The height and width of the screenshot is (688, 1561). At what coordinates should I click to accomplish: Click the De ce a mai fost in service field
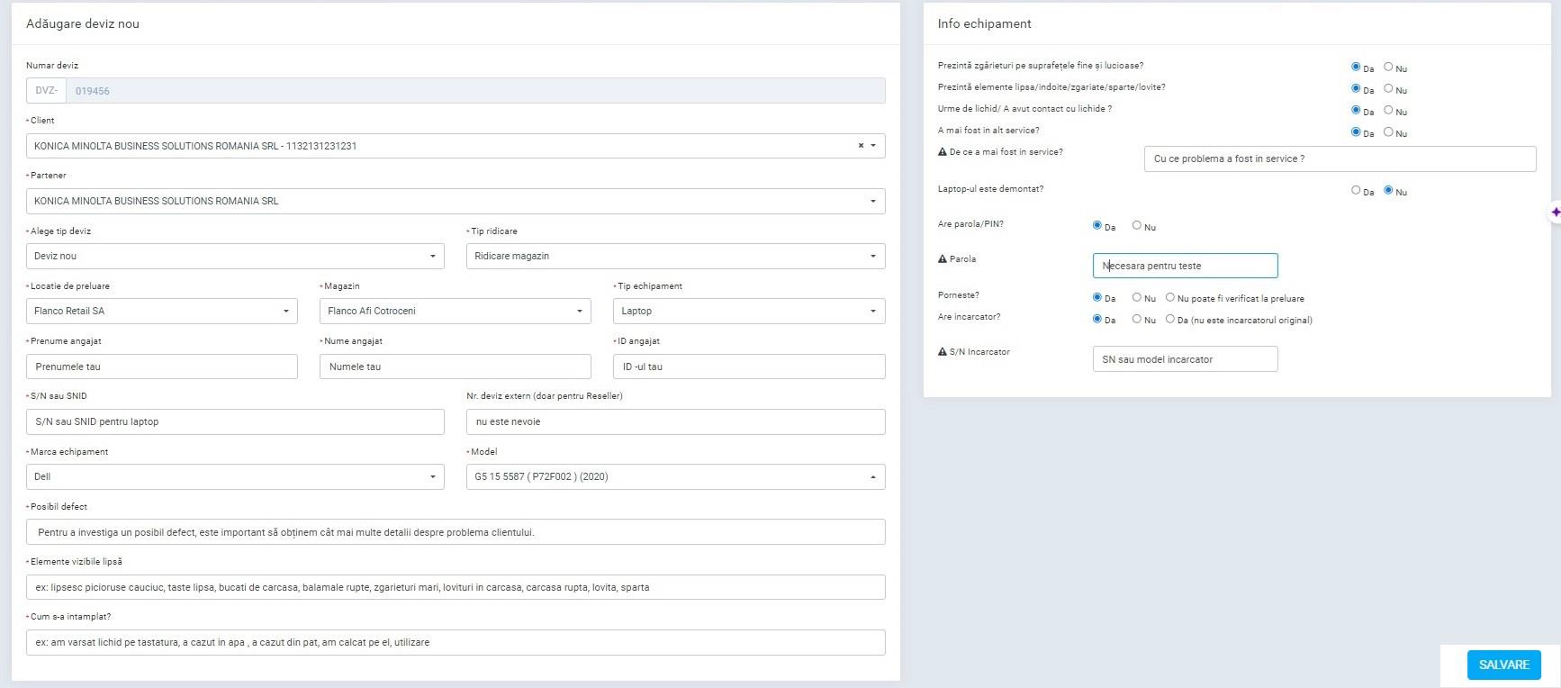point(1339,159)
